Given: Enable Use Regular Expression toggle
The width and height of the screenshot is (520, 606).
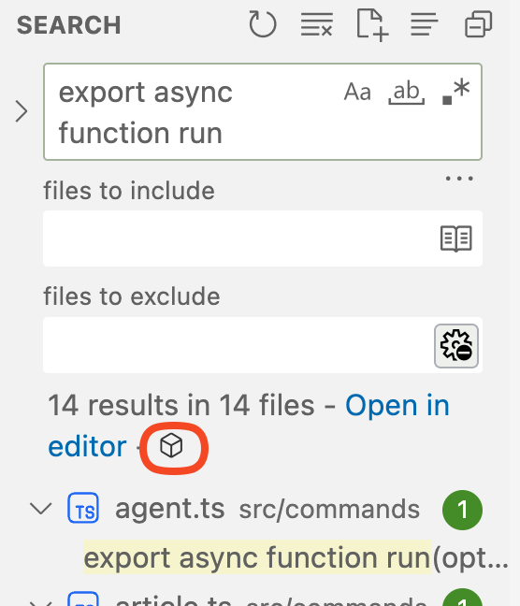Looking at the screenshot, I should pos(455,92).
